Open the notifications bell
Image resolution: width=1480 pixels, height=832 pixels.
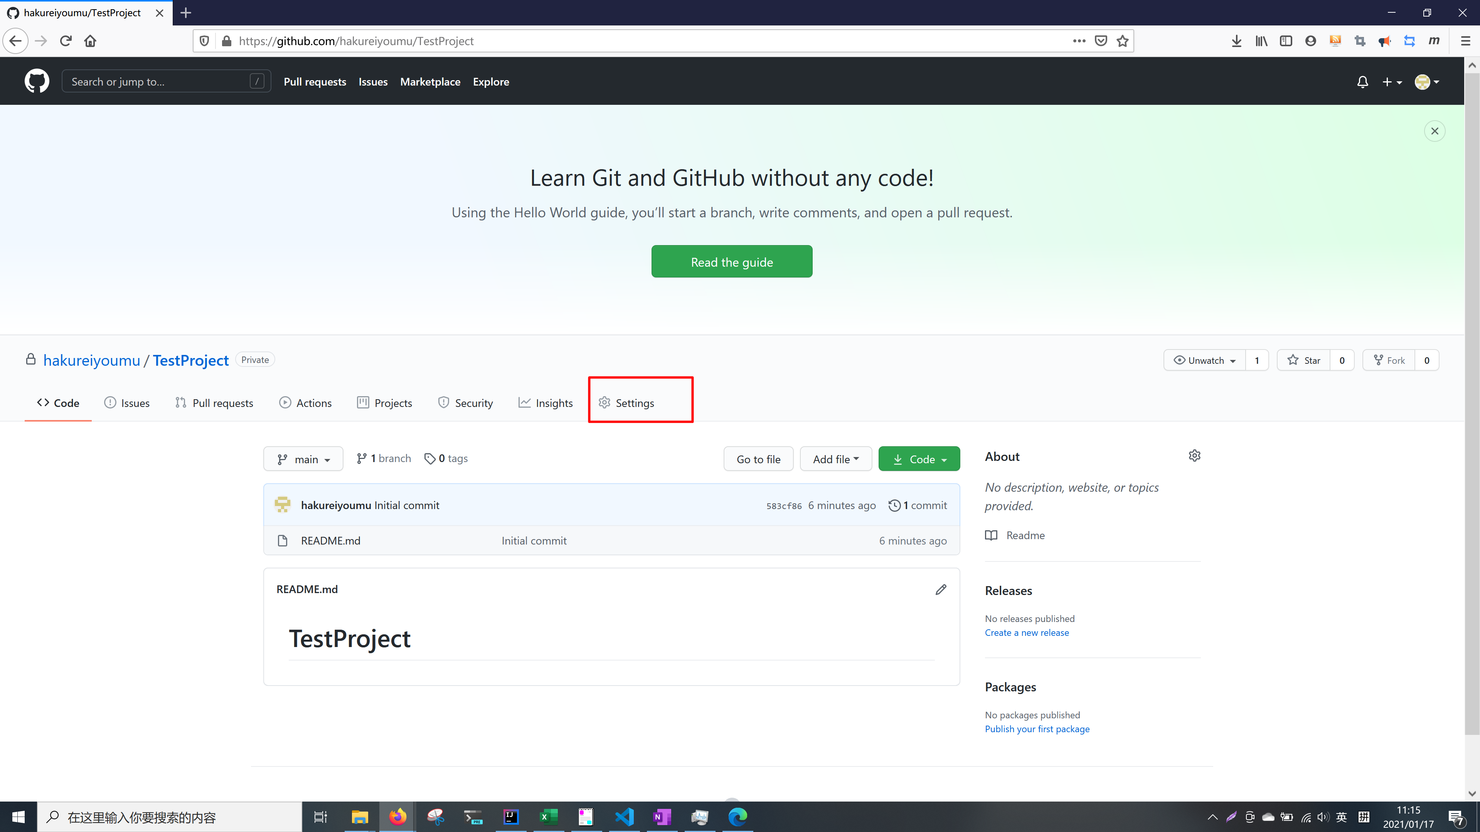(1362, 82)
